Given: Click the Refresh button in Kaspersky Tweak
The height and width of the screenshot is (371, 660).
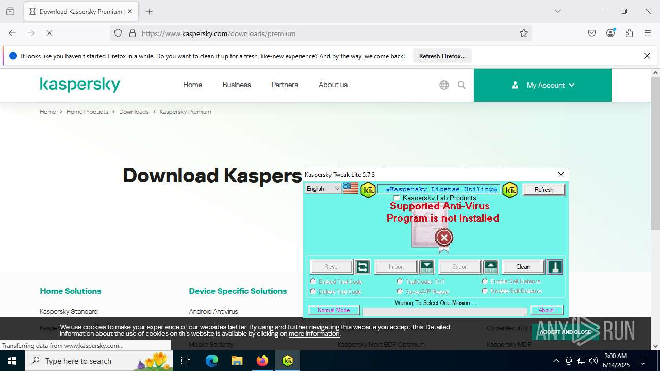Looking at the screenshot, I should (543, 190).
